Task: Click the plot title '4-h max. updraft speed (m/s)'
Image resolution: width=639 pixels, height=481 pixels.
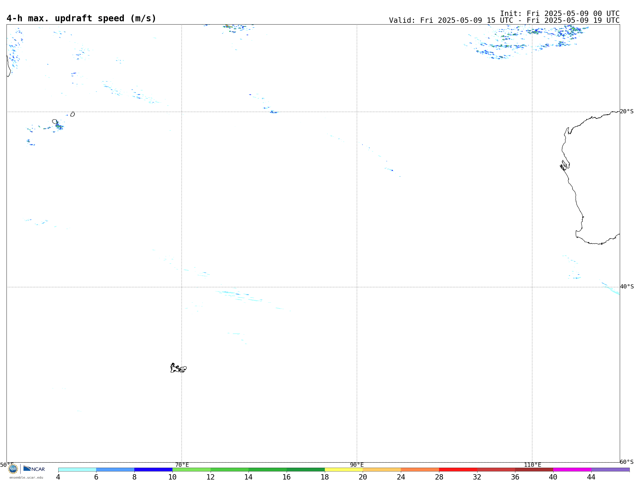Action: pos(81,18)
